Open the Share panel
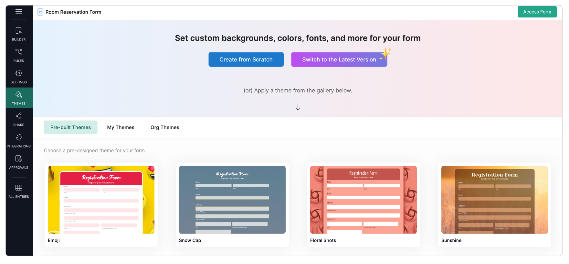Viewport: 569px width, 264px height. click(x=18, y=119)
